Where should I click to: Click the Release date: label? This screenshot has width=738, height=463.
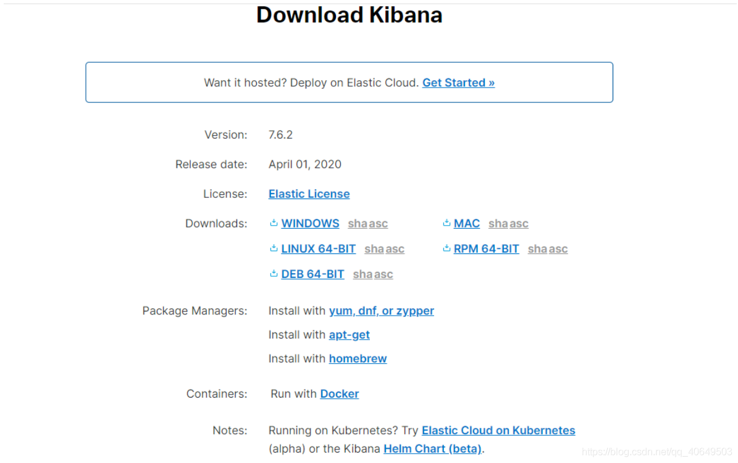211,165
